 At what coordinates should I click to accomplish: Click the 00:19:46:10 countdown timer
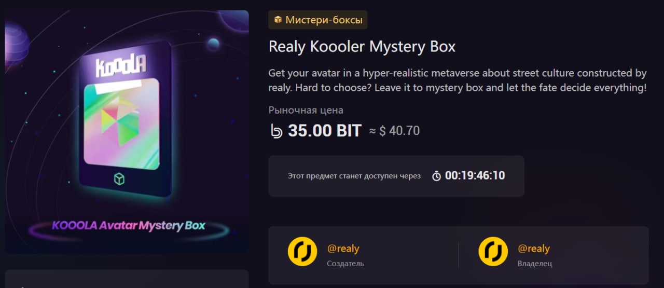pyautogui.click(x=475, y=176)
